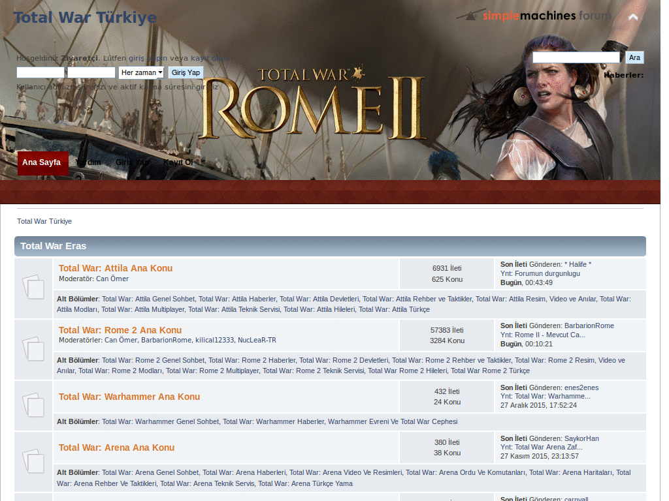This screenshot has width=669, height=501.
Task: Click the Ara search button
Action: [x=634, y=57]
